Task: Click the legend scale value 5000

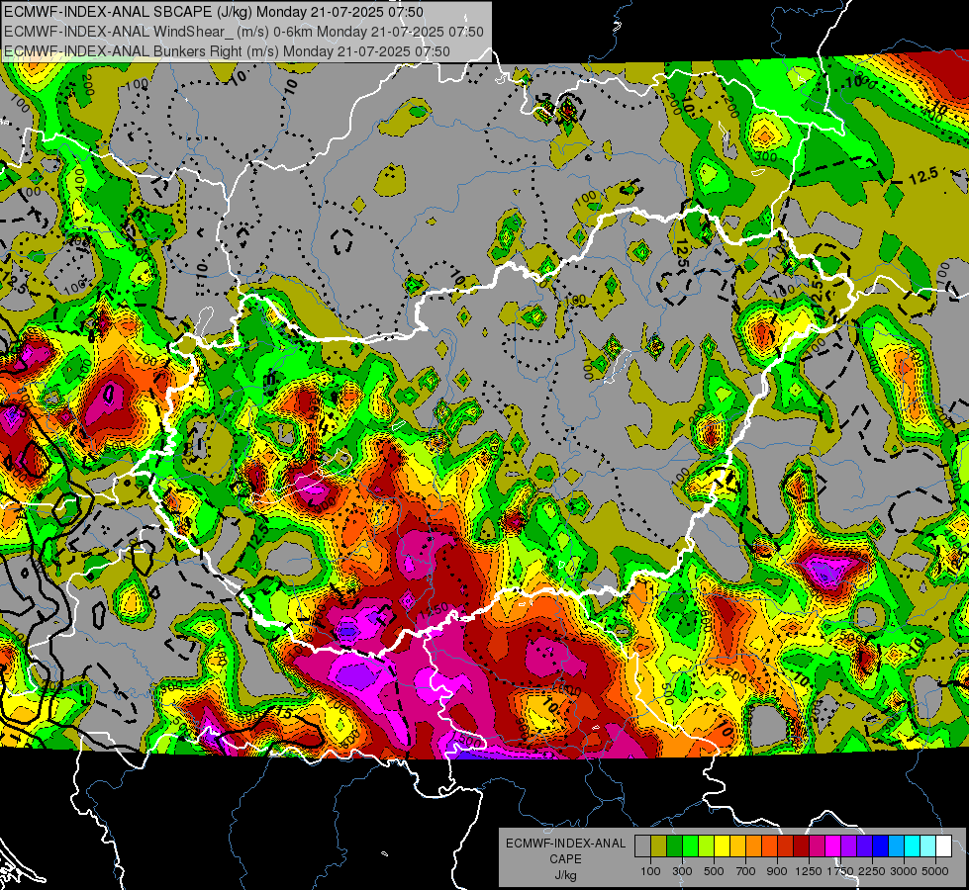Action: [x=935, y=871]
